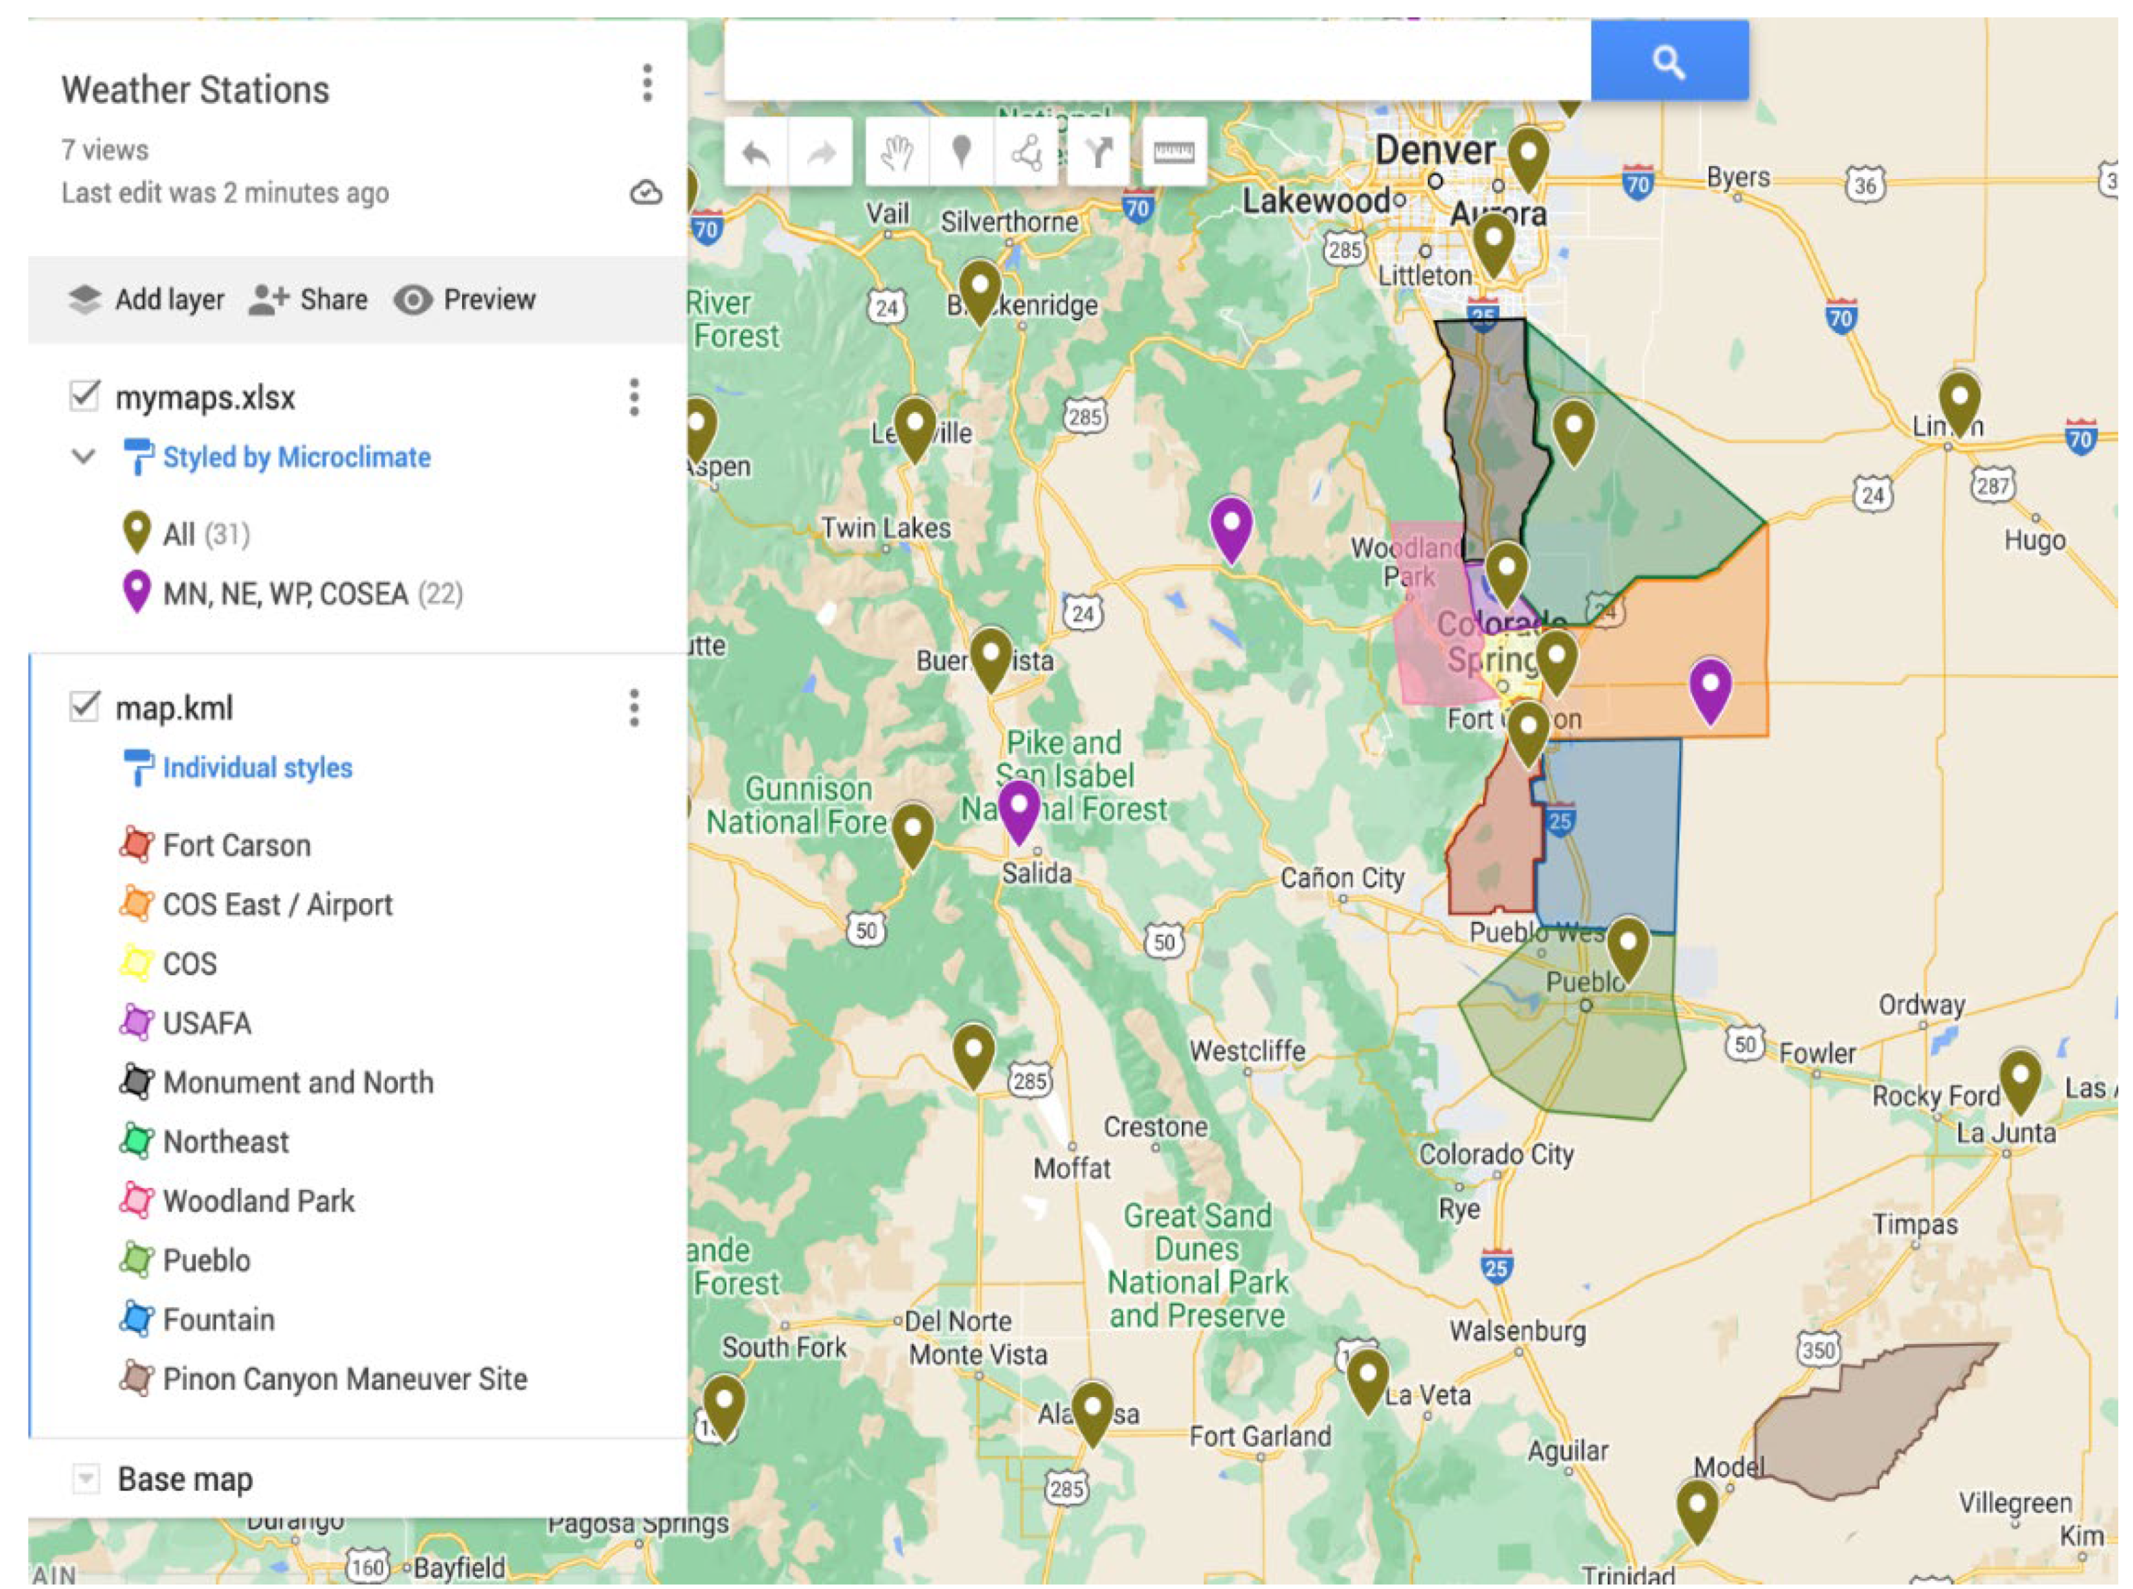Viewport: 2133px width, 1589px height.
Task: Open the Weather Stations map options menu
Action: 648,84
